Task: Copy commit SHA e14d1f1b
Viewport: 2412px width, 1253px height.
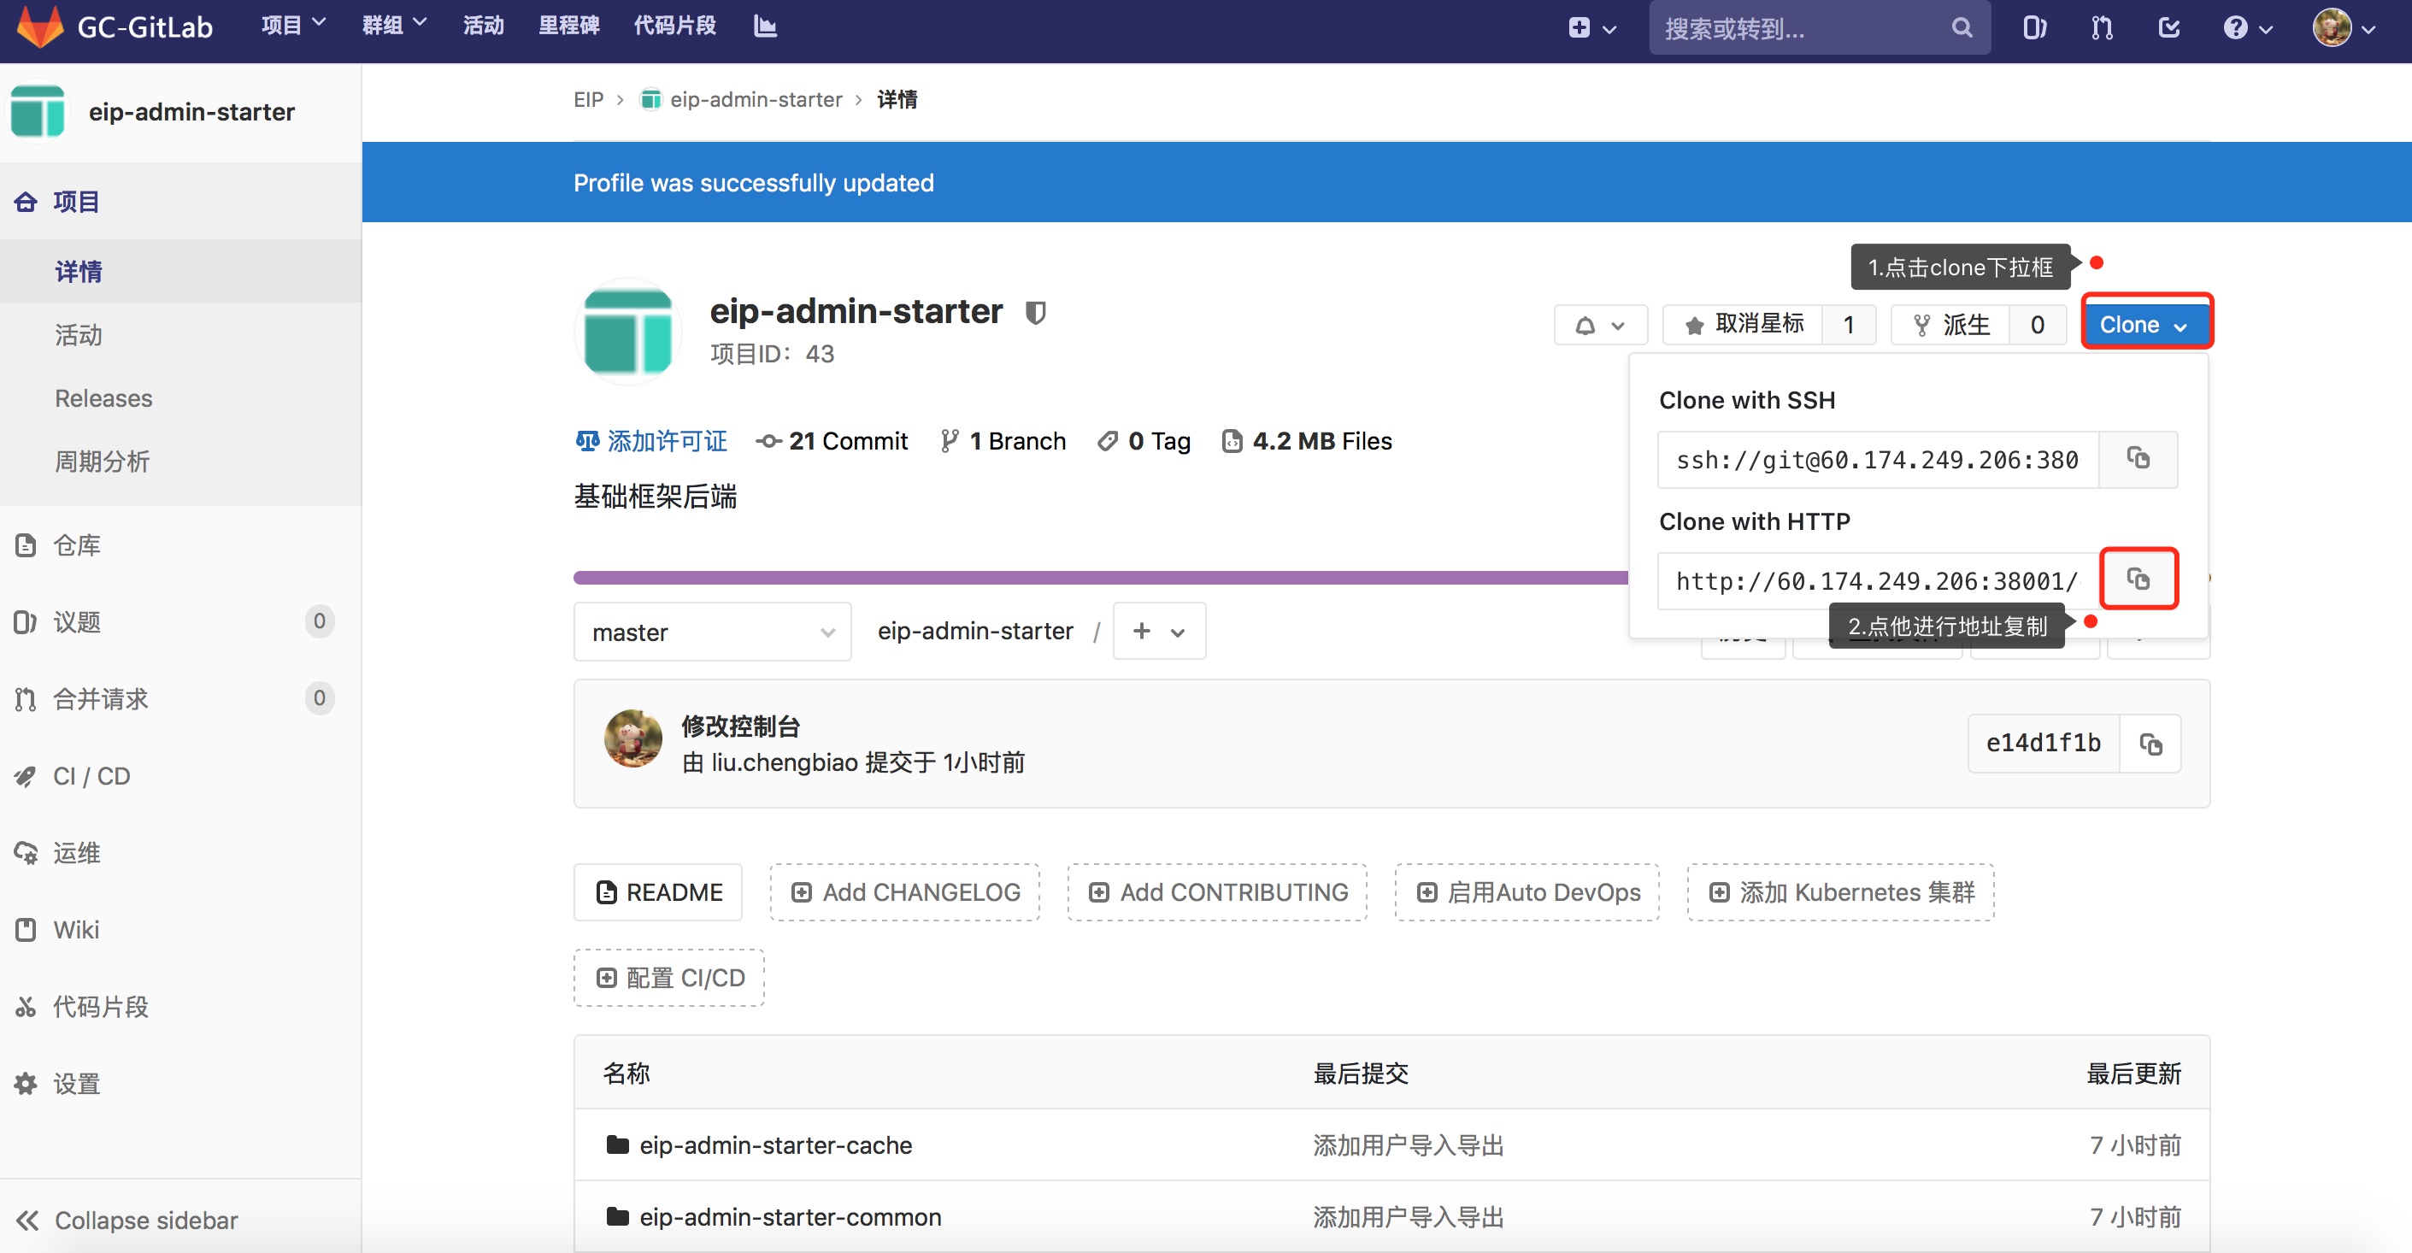Action: click(2150, 744)
